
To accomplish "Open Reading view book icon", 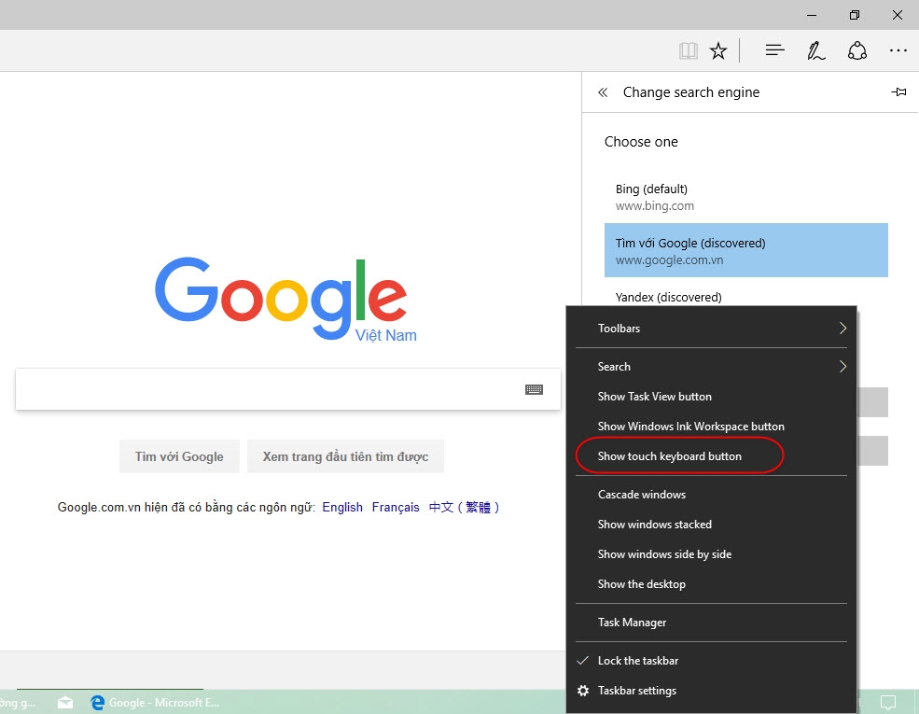I will tap(688, 51).
